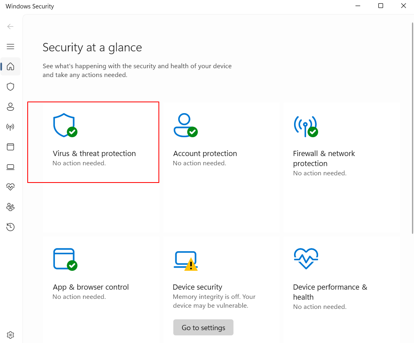414x343 pixels.
Task: Open the App & browser control tile
Action: 91,287
